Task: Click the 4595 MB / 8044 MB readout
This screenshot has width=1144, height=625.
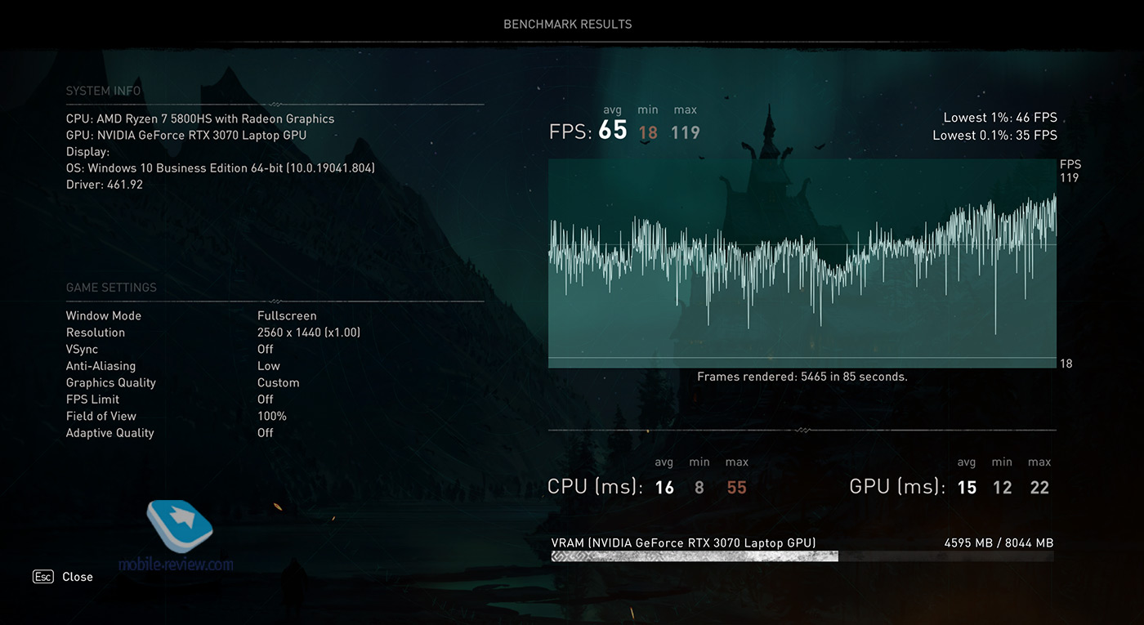Action: click(x=999, y=542)
